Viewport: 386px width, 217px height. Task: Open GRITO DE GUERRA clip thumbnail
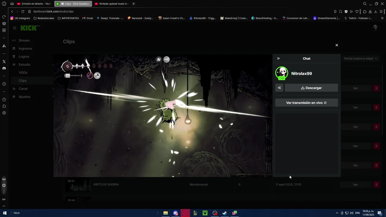coord(78,184)
